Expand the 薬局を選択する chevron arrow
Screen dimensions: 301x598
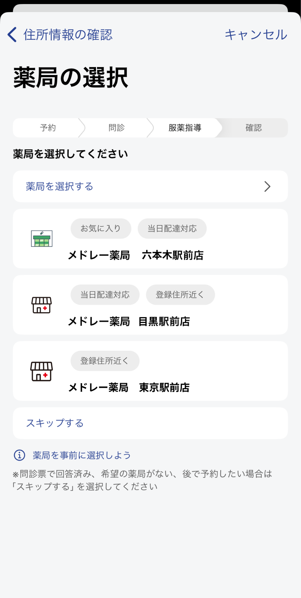[267, 186]
